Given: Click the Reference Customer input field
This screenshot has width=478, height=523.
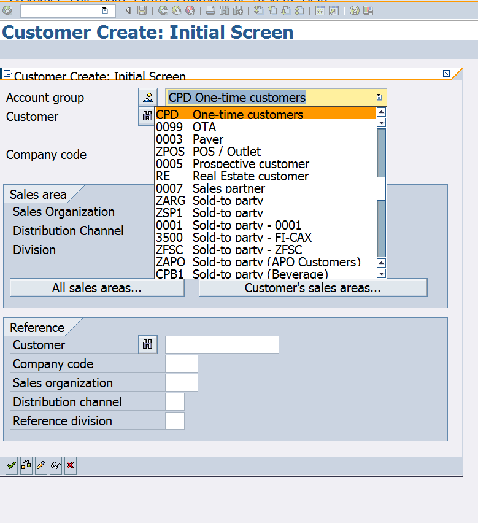Looking at the screenshot, I should click(222, 344).
